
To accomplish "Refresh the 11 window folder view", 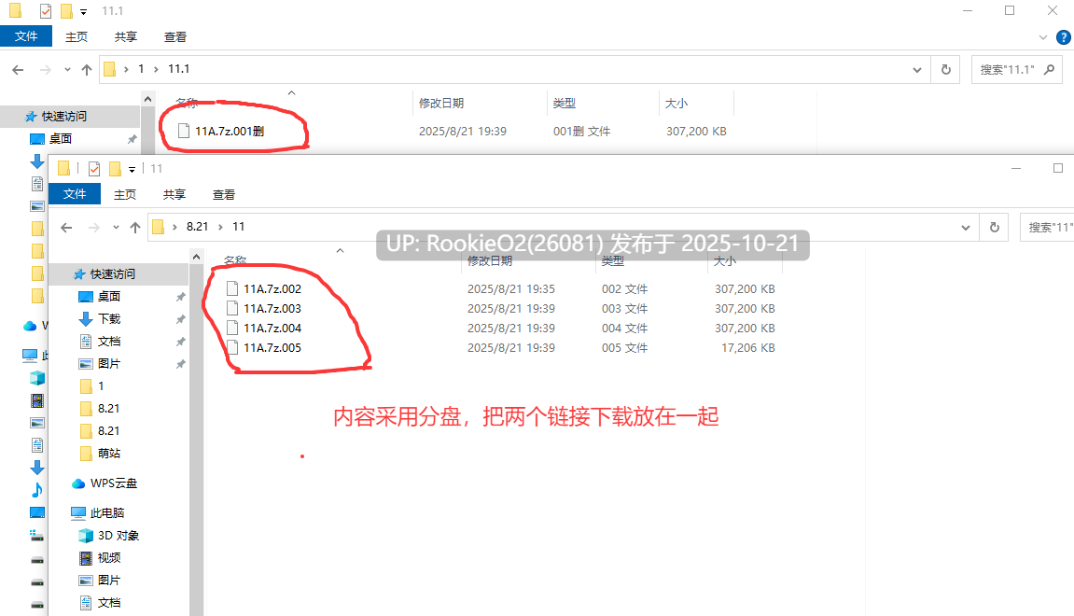I will pos(995,228).
